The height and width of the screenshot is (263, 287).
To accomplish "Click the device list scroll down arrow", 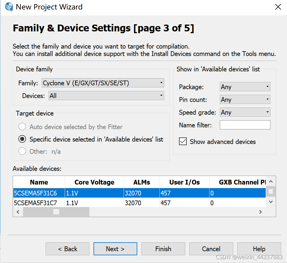I will click(271, 202).
